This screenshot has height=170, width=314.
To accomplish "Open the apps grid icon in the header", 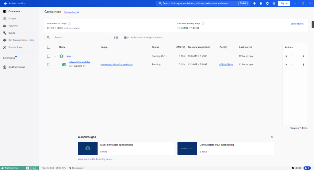I will point(274,3).
